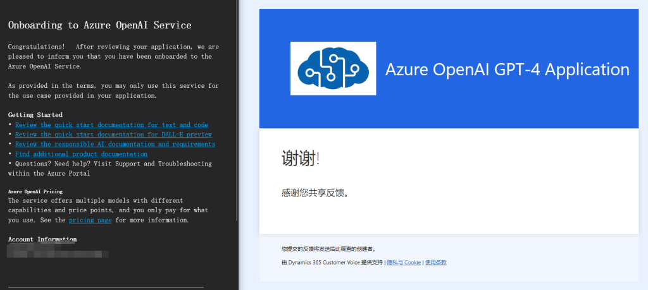Viewport: 648px width, 290px height.
Task: Open the 隐私与 Cookie privacy link
Action: point(404,262)
